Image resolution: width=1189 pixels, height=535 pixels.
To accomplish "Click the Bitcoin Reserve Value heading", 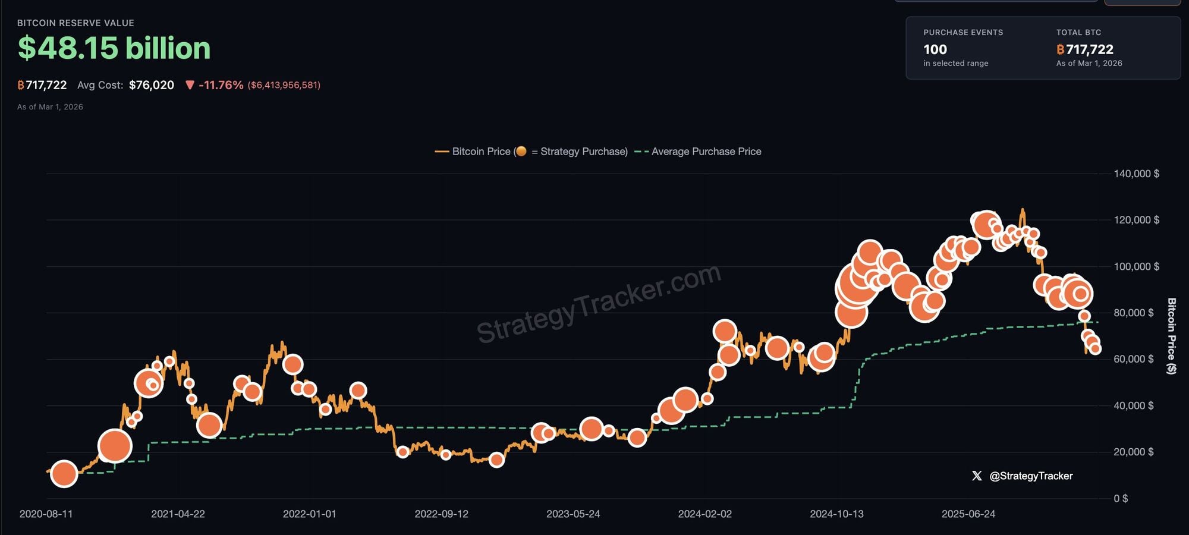I will point(76,23).
